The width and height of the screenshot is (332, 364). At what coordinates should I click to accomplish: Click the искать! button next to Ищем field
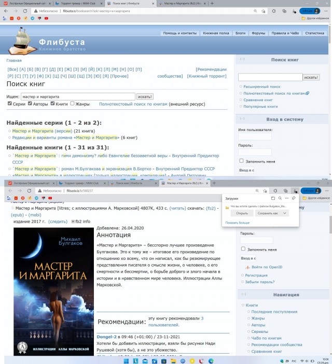pos(145,97)
